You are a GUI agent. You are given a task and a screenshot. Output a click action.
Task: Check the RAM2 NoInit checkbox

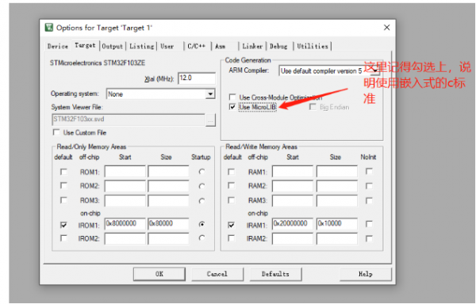(369, 185)
